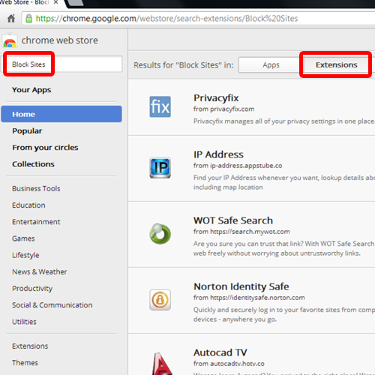Click the browser Home icon
Screen dimensions: 375x375
click(11, 18)
